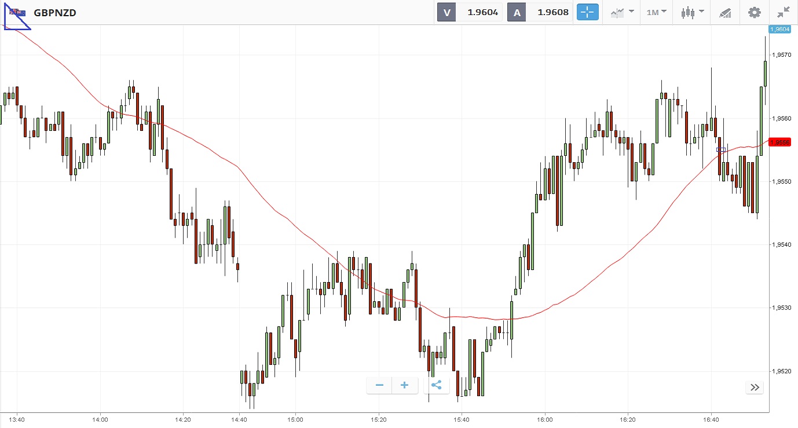Share the chart using share icon
This screenshot has width=798, height=428.
click(x=437, y=385)
